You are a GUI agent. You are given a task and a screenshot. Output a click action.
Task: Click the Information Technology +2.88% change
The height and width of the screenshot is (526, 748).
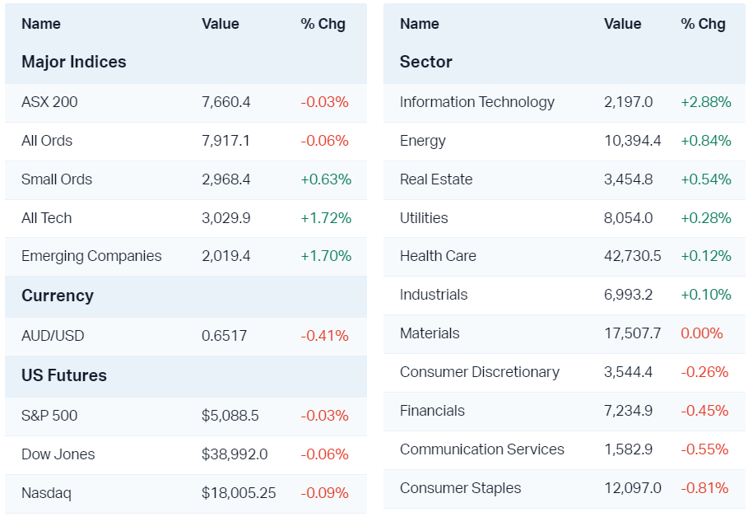[706, 102]
